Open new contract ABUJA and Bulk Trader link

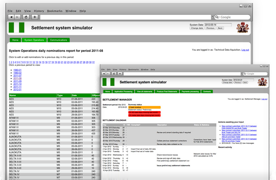tap(239, 135)
